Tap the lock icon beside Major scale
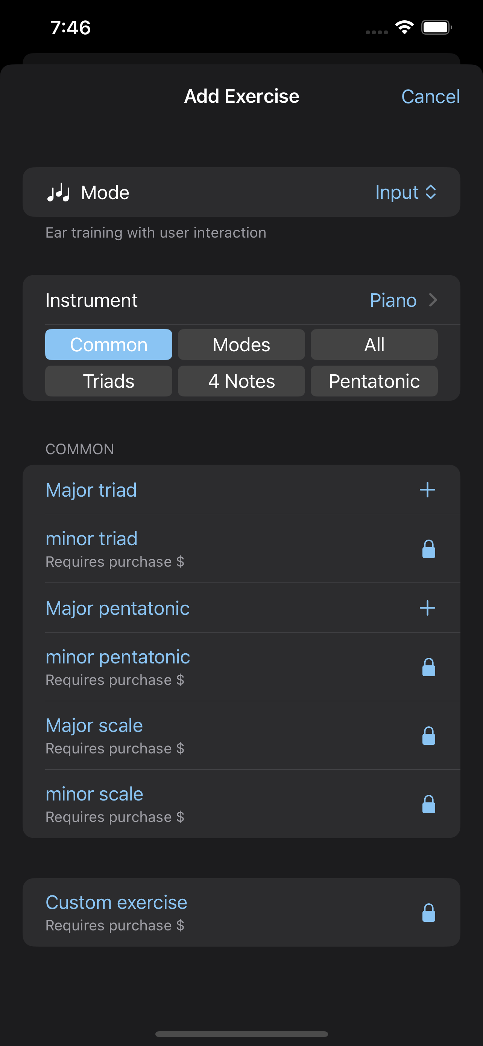Viewport: 483px width, 1046px height. point(429,736)
